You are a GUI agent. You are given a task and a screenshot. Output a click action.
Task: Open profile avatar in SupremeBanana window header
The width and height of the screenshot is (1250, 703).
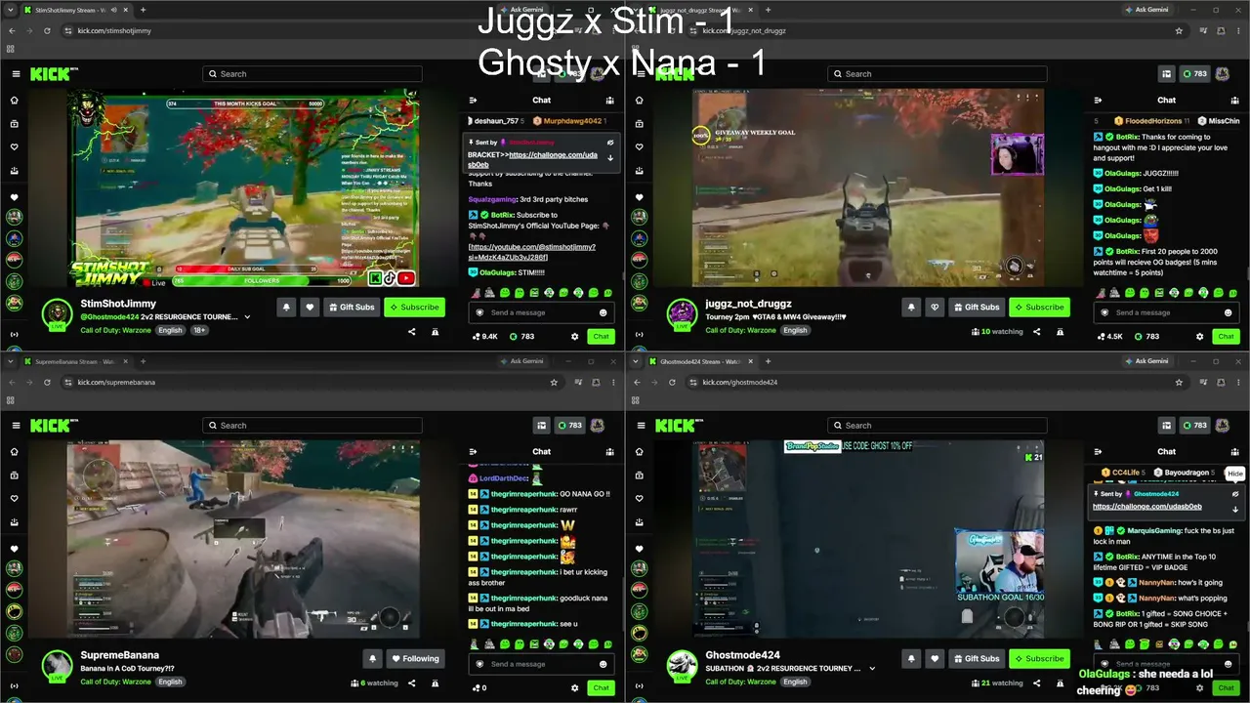[x=597, y=426]
